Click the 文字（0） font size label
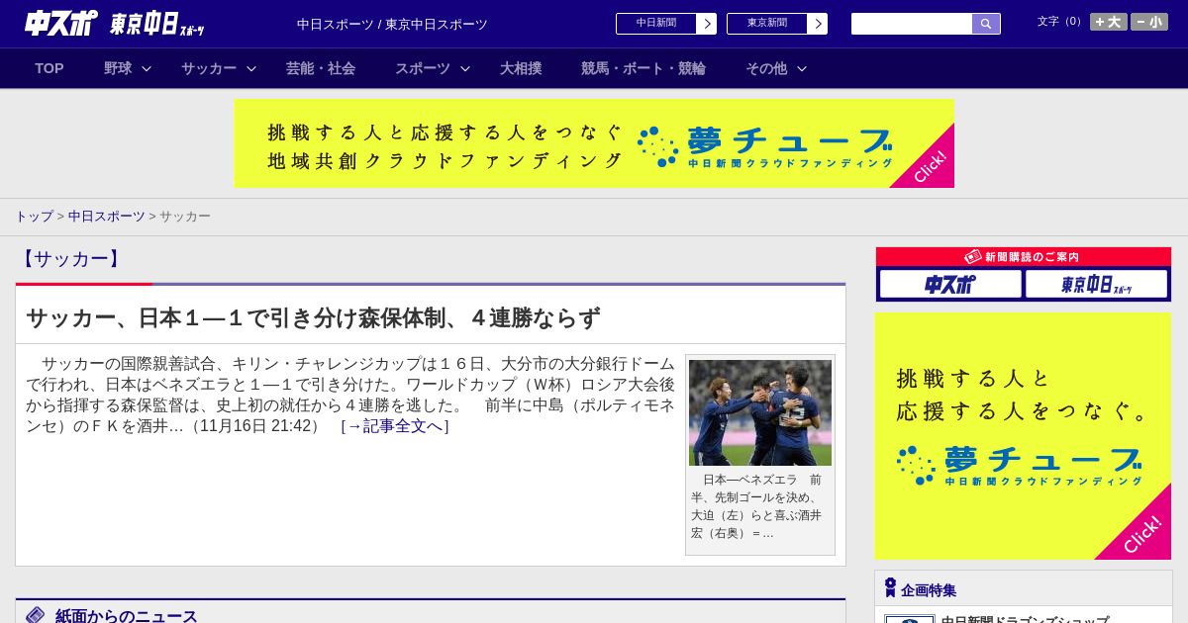 coord(1061,22)
